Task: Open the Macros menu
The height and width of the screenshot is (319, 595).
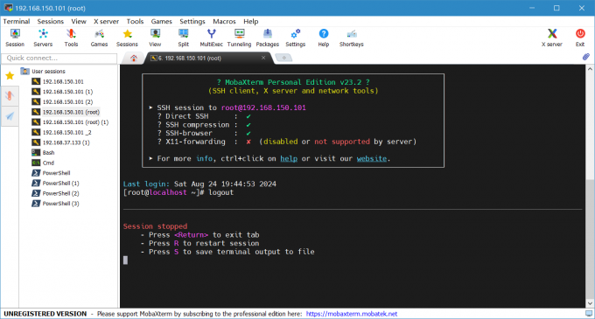Action: (224, 21)
